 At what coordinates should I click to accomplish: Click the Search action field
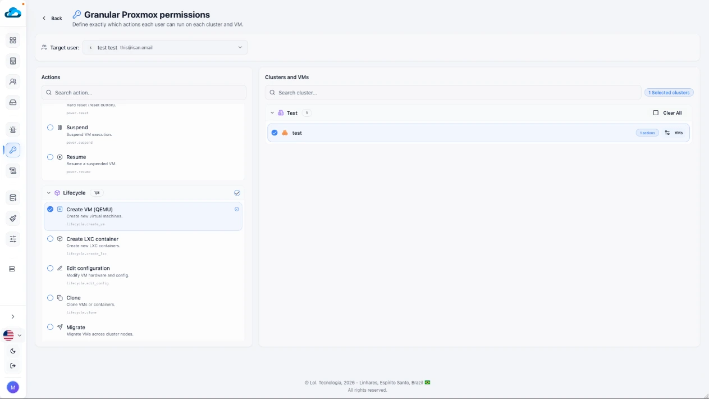click(144, 92)
